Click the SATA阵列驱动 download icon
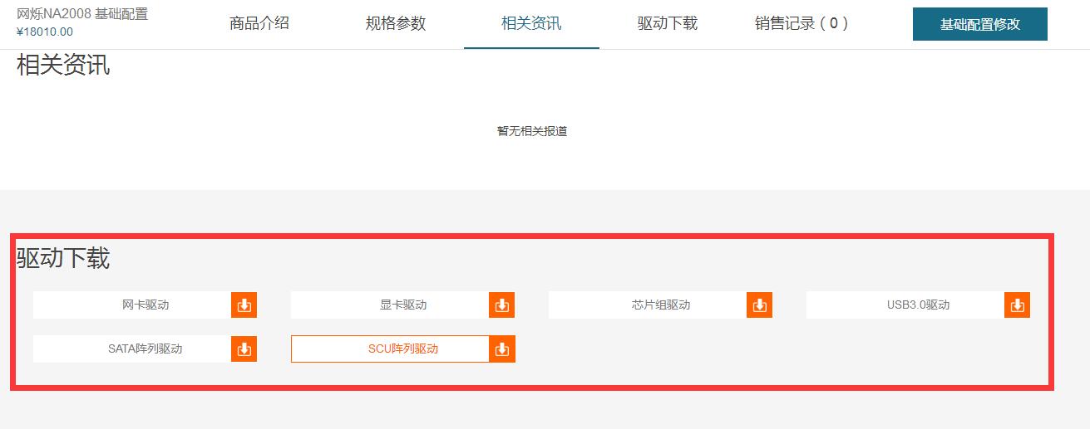 click(244, 349)
